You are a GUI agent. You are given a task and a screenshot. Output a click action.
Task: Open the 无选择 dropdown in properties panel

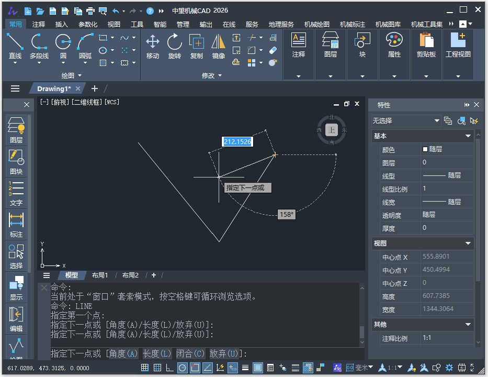[406, 121]
